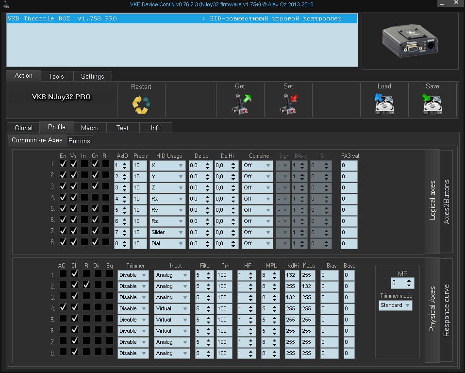Open the vertical Responce curve side panel
465x373 pixels.
click(447, 310)
